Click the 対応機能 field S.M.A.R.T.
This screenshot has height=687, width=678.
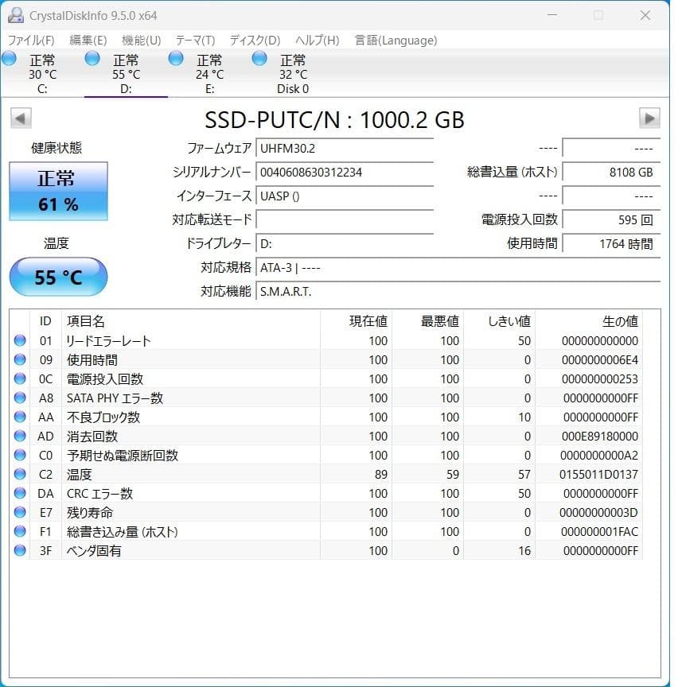pos(458,291)
